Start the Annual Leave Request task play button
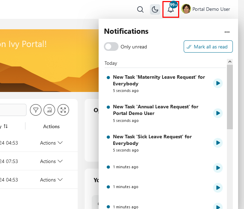This screenshot has height=209, width=244. (x=218, y=113)
